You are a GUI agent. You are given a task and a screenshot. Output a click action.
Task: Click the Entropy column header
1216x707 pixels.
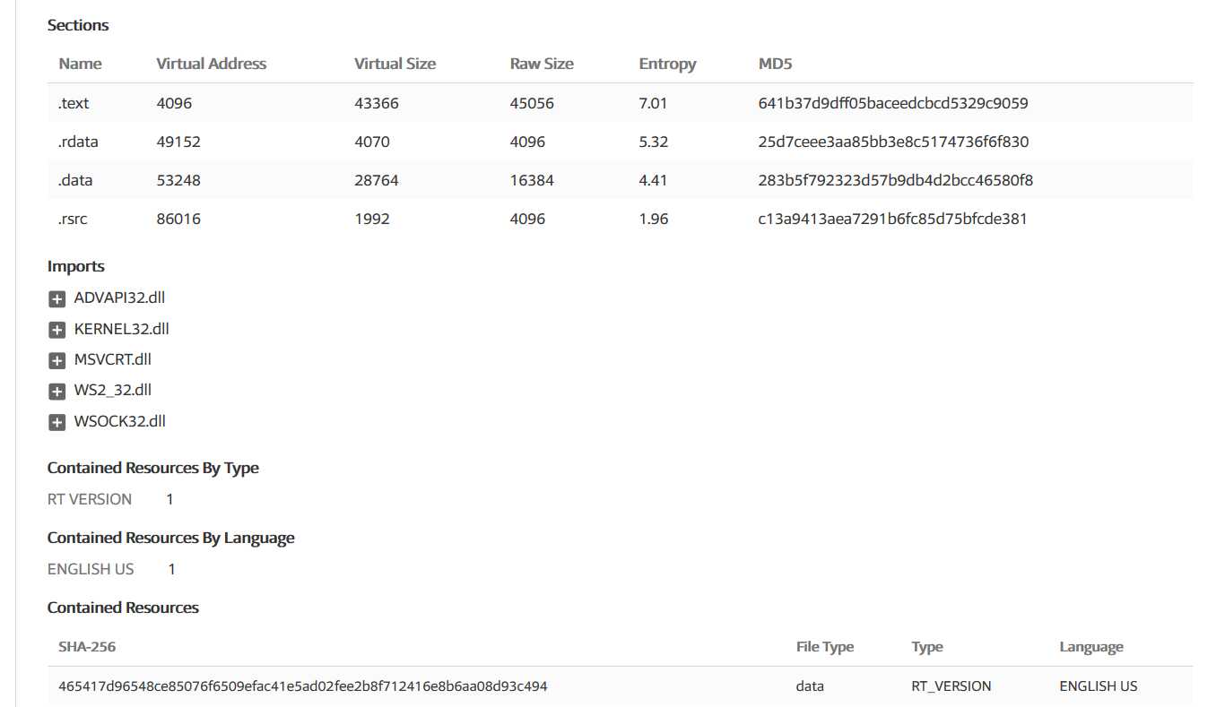(667, 64)
